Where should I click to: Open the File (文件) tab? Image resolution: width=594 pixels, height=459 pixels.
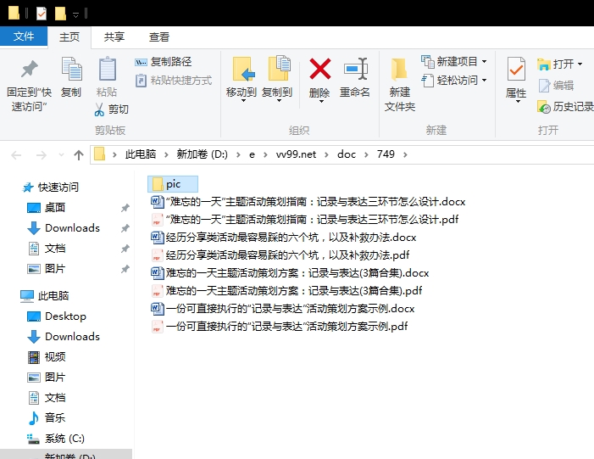[x=24, y=36]
